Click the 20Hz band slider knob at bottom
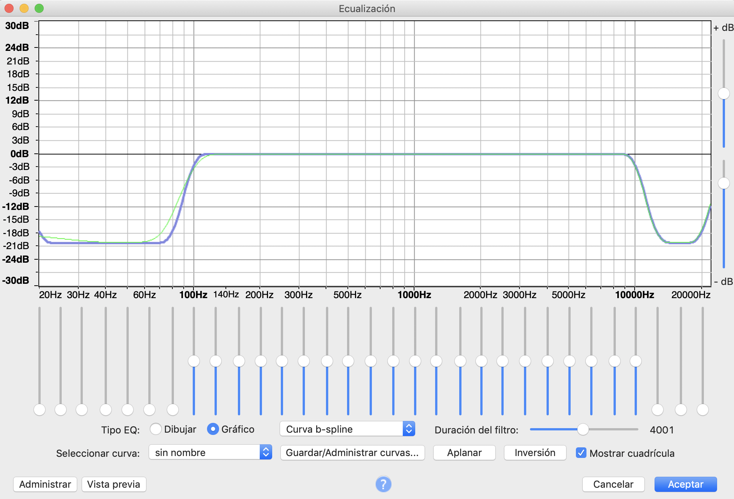This screenshot has width=734, height=499. pyautogui.click(x=40, y=409)
